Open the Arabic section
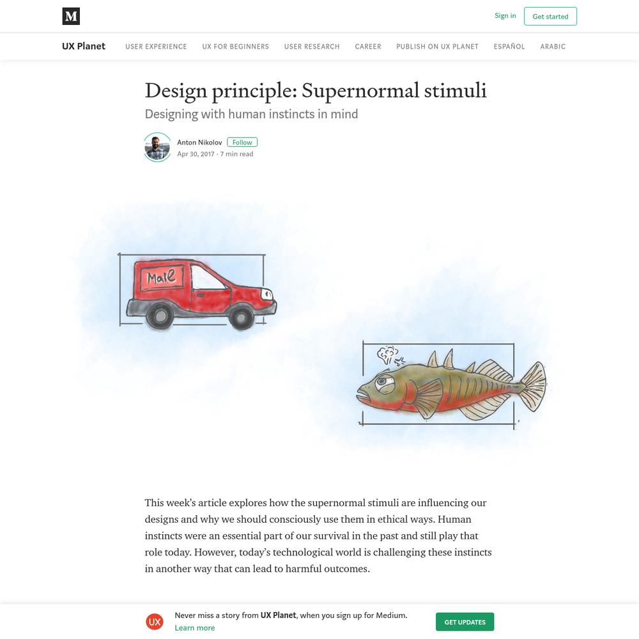The width and height of the screenshot is (639, 639). click(553, 47)
